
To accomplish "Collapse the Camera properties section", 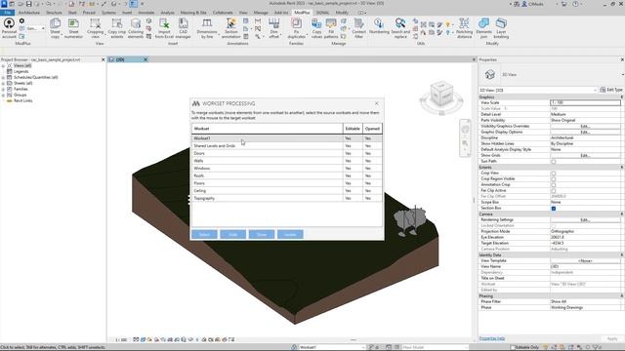I will tap(621, 214).
